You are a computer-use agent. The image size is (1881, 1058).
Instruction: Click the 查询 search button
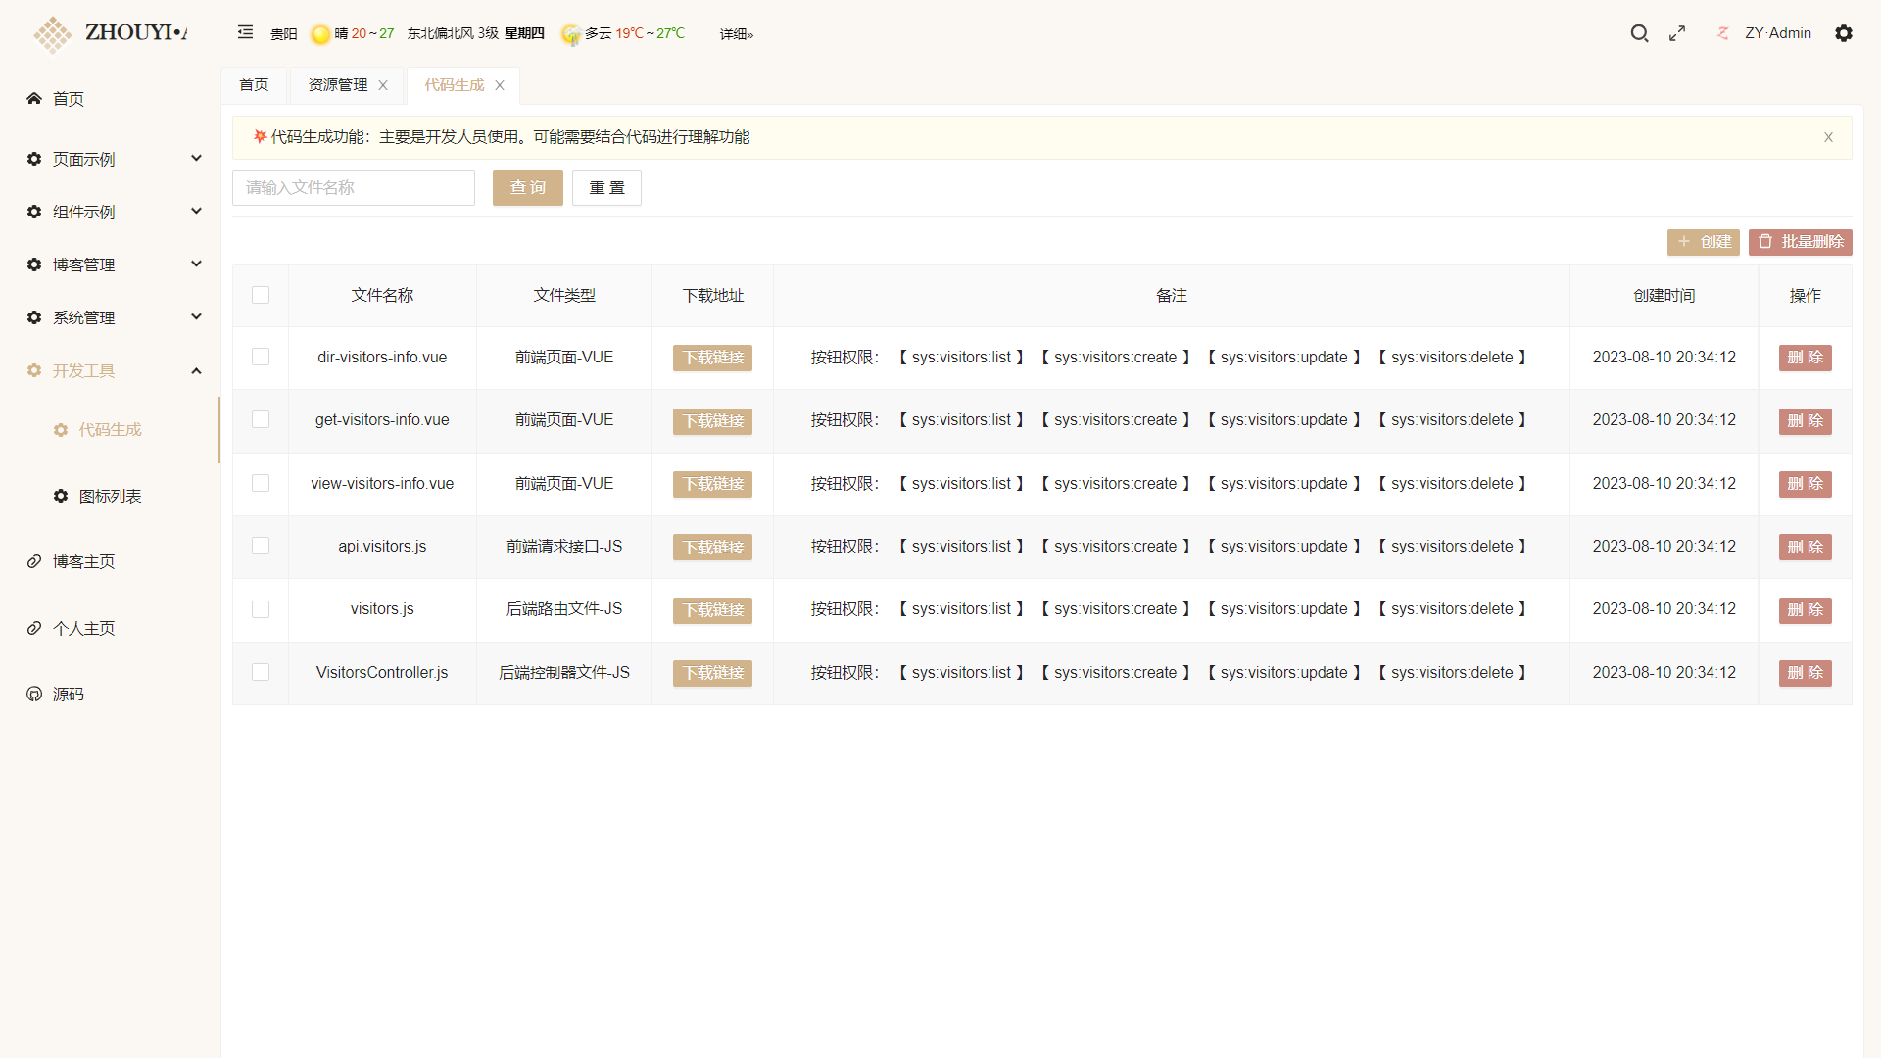527,188
